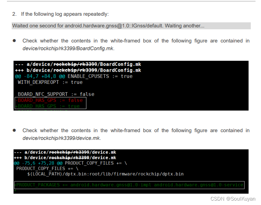Screen dimensions: 261x205
Task: Select the gray log line 'Waited one second for android.hardware.gnss'
Action: coord(131,26)
